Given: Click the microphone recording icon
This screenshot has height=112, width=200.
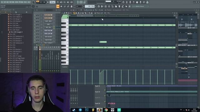Looking at the screenshot, I should click(x=130, y=2).
